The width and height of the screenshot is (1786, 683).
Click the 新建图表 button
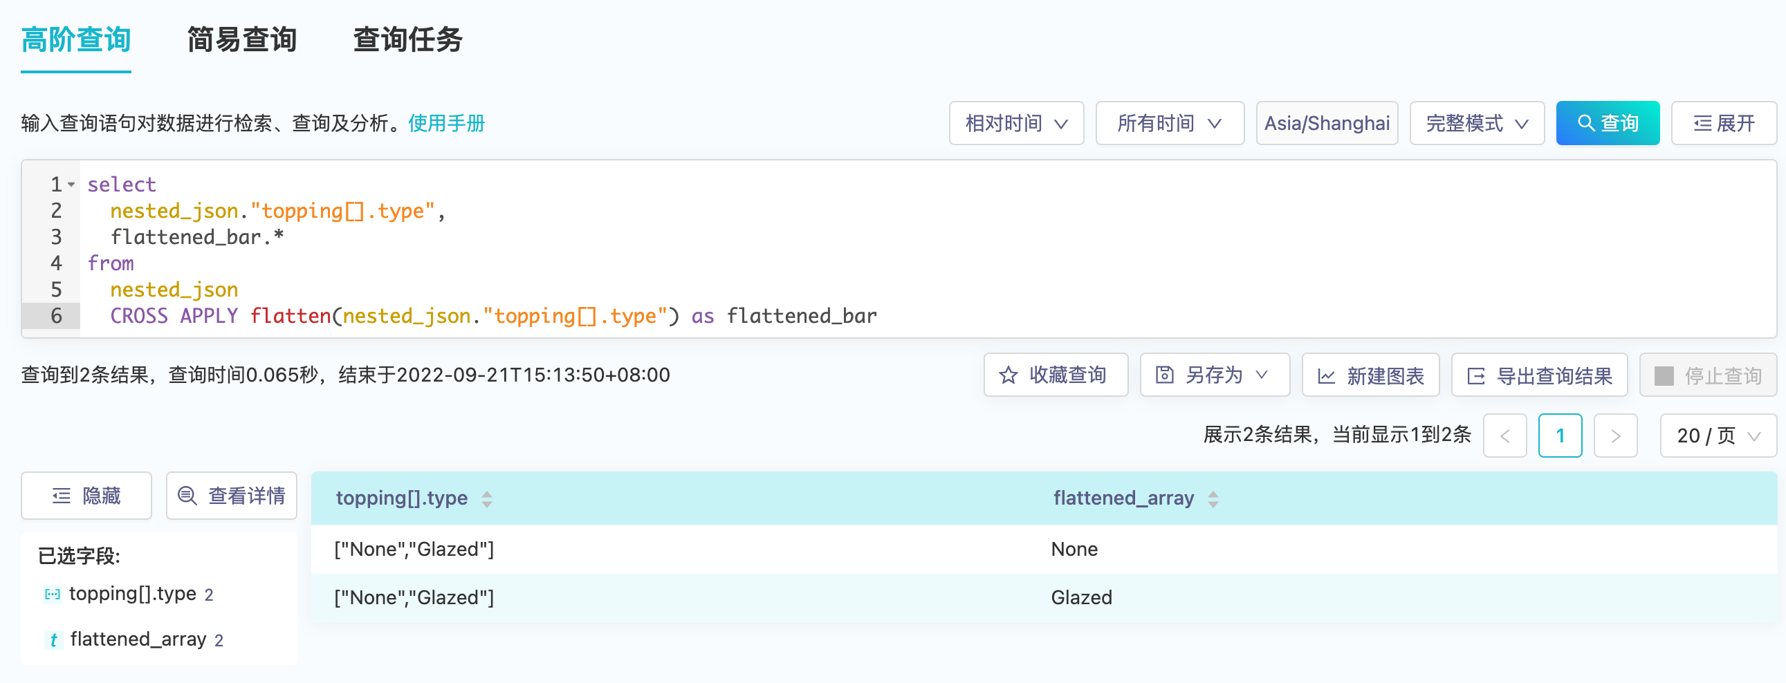[x=1370, y=375]
